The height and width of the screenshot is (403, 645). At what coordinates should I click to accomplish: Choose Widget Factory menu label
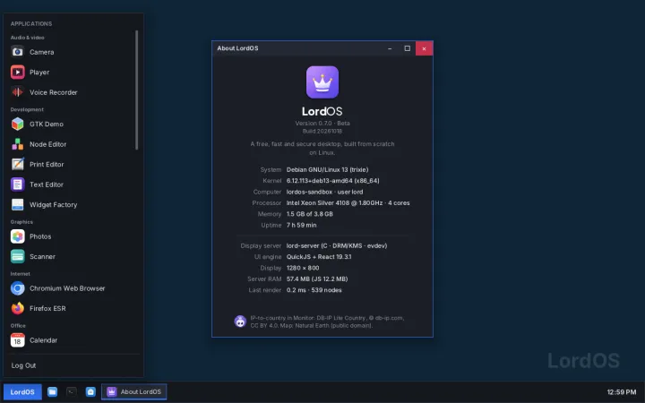(54, 205)
